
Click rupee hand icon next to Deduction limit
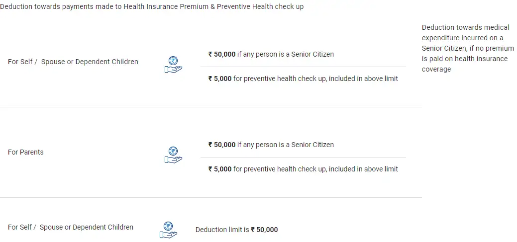pos(168,230)
